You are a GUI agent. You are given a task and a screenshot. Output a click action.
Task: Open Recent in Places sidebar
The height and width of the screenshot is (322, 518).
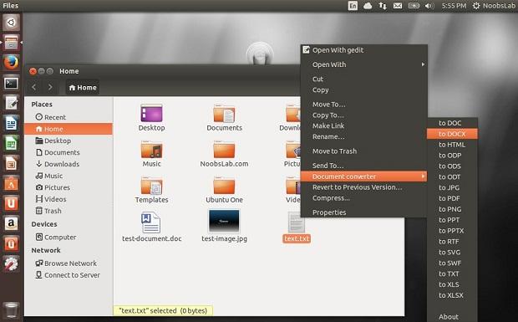(69, 117)
